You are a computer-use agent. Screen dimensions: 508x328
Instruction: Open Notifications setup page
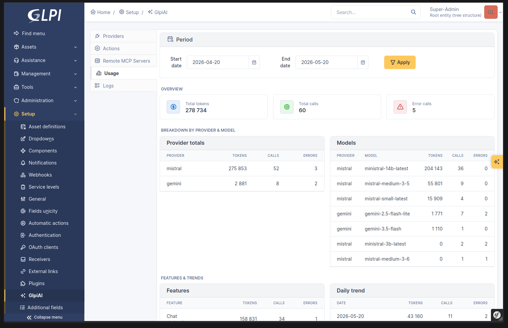(x=45, y=163)
